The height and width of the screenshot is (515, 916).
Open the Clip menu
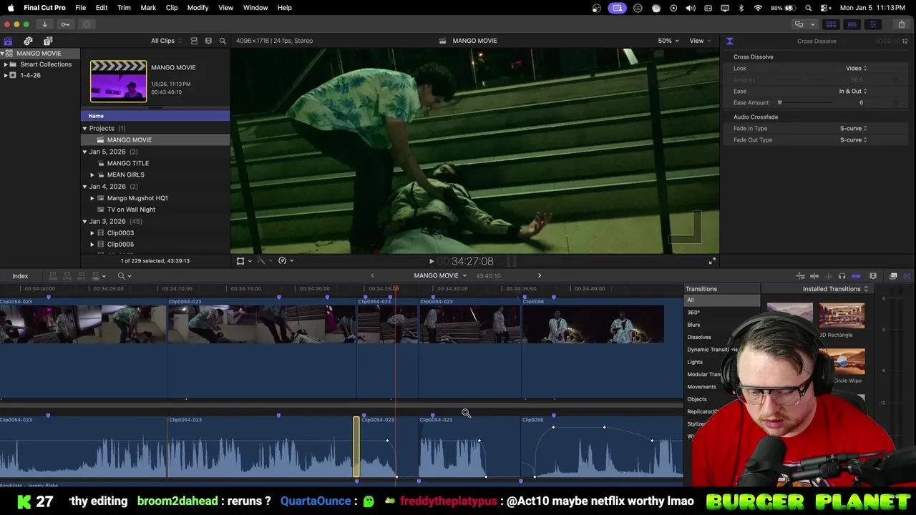(x=172, y=8)
